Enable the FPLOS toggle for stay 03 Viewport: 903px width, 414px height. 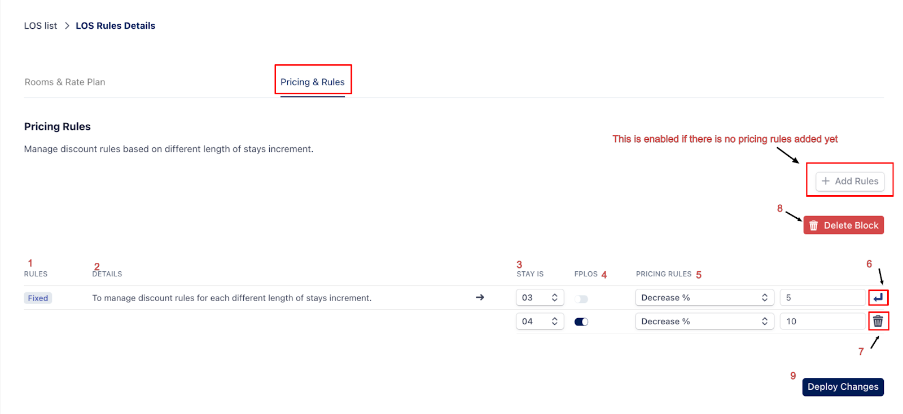(581, 298)
